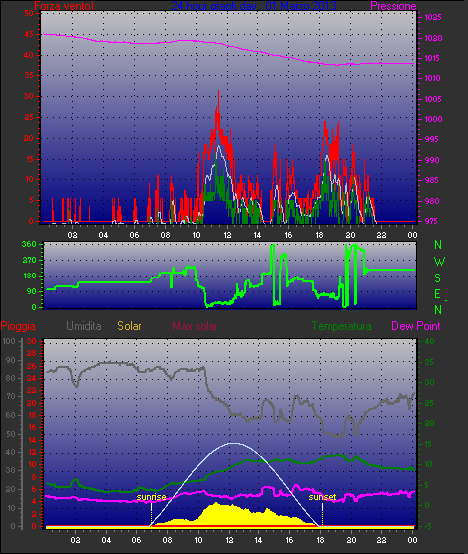
Task: Click the '360' wind direction axis value
Action: click(29, 244)
